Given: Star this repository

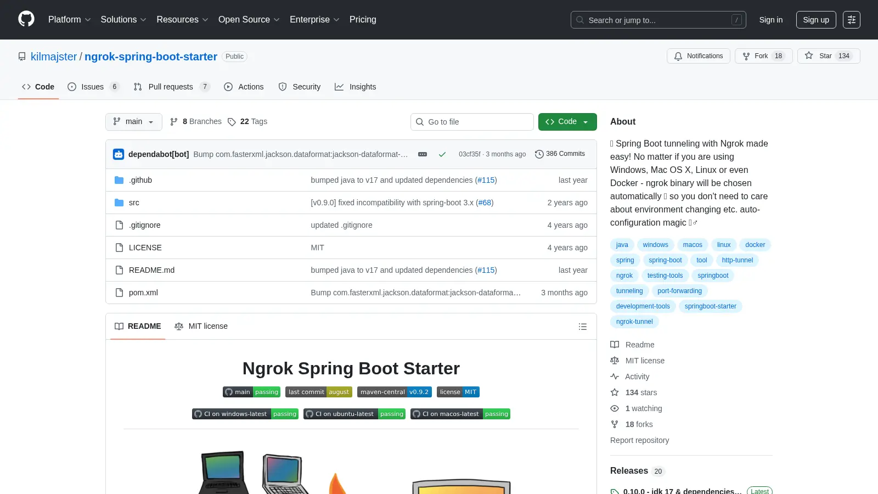Looking at the screenshot, I should (829, 56).
